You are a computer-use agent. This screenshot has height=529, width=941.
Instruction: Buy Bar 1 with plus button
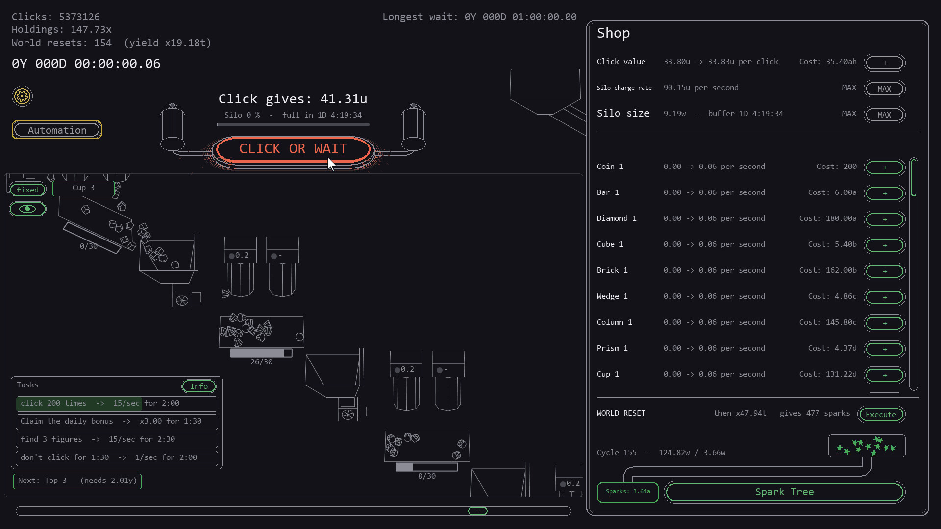(x=885, y=193)
